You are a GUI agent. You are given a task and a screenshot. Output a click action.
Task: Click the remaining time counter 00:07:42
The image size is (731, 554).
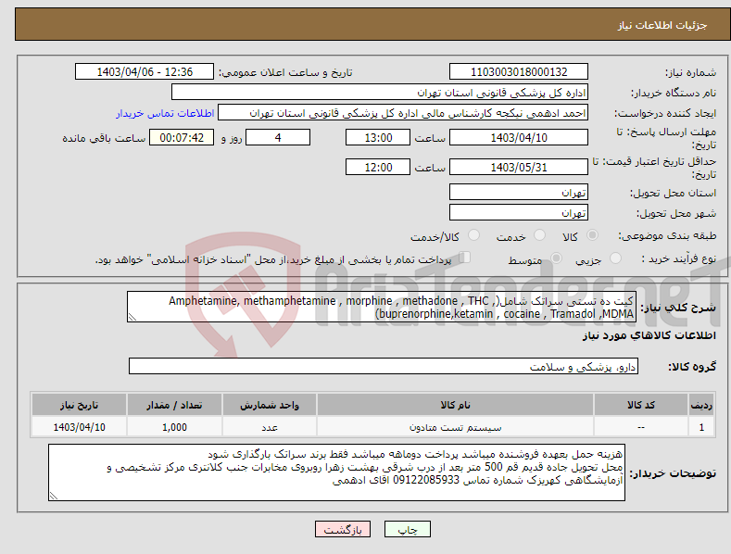(182, 137)
